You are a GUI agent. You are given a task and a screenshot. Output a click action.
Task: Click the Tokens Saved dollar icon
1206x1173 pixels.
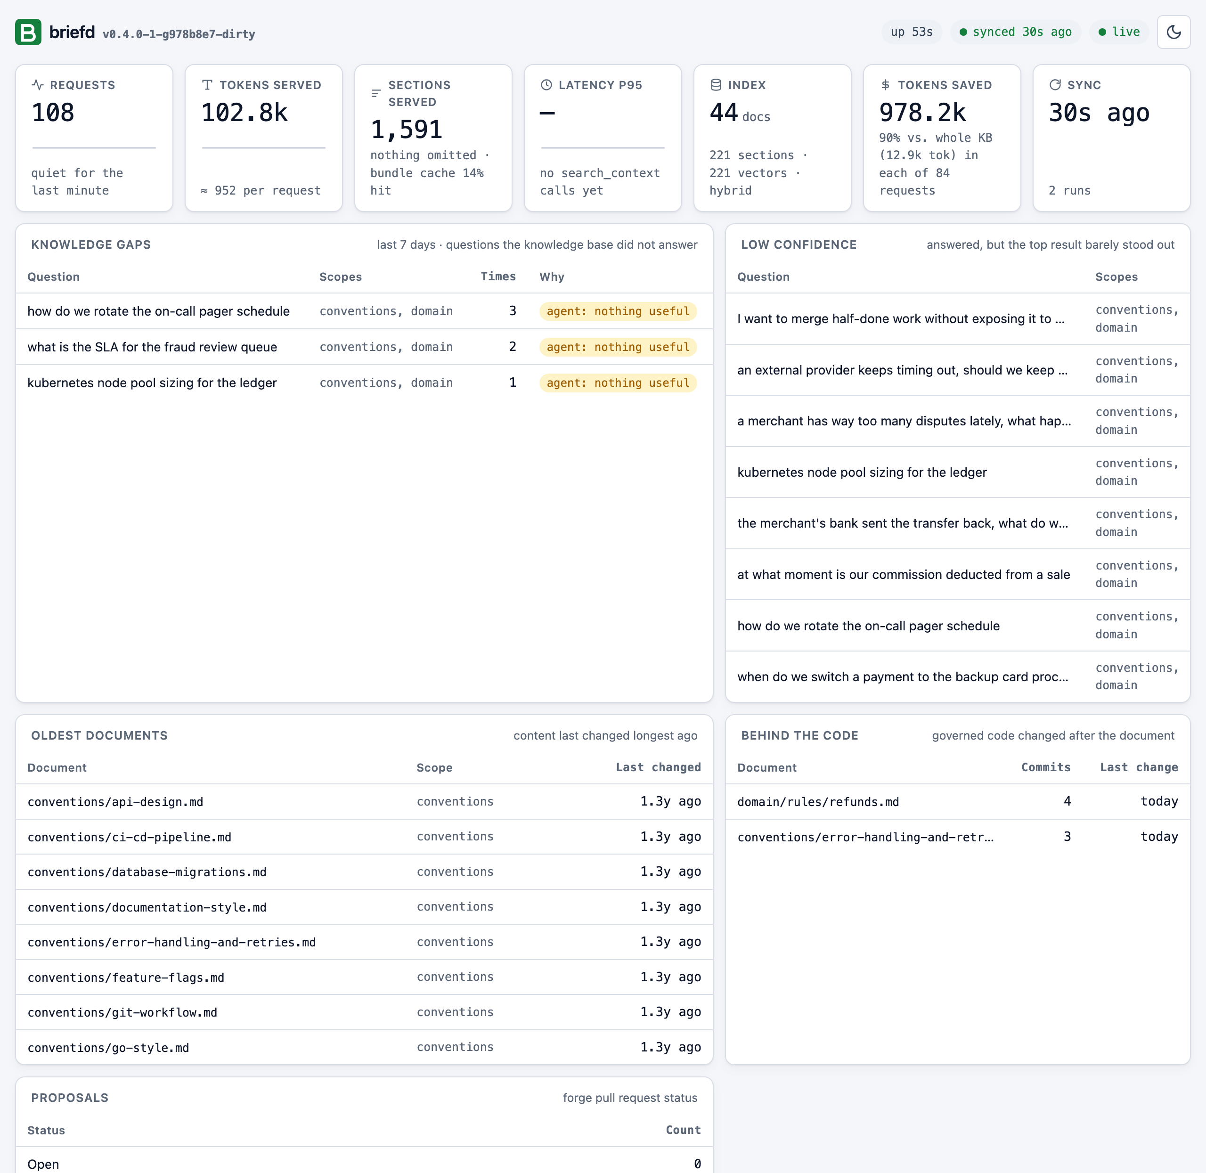tap(885, 85)
